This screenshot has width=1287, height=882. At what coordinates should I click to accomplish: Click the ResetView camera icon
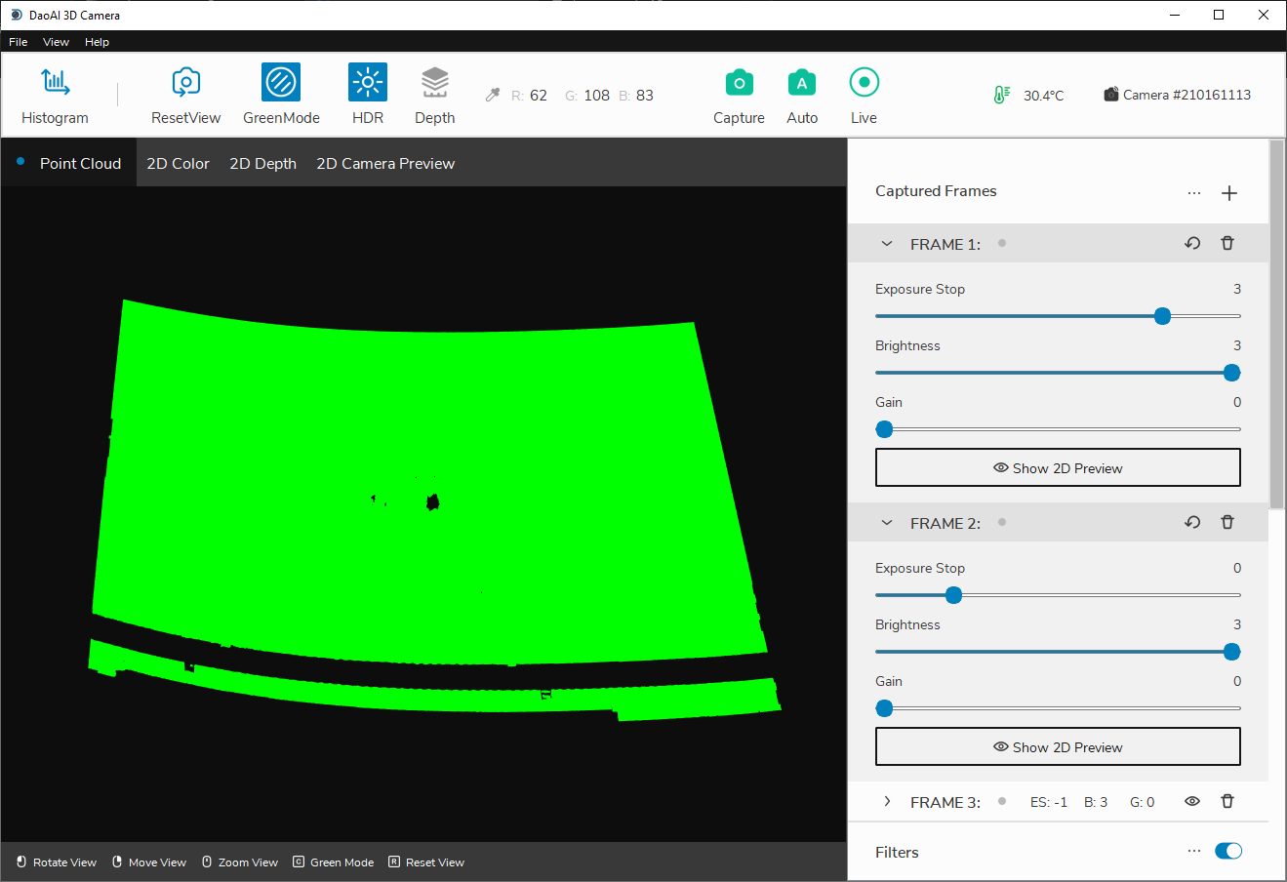coord(185,83)
